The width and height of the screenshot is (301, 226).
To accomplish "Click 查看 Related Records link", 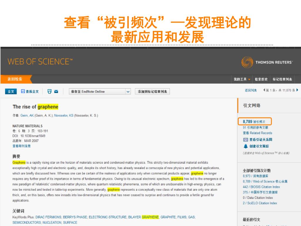I will tap(257, 133).
